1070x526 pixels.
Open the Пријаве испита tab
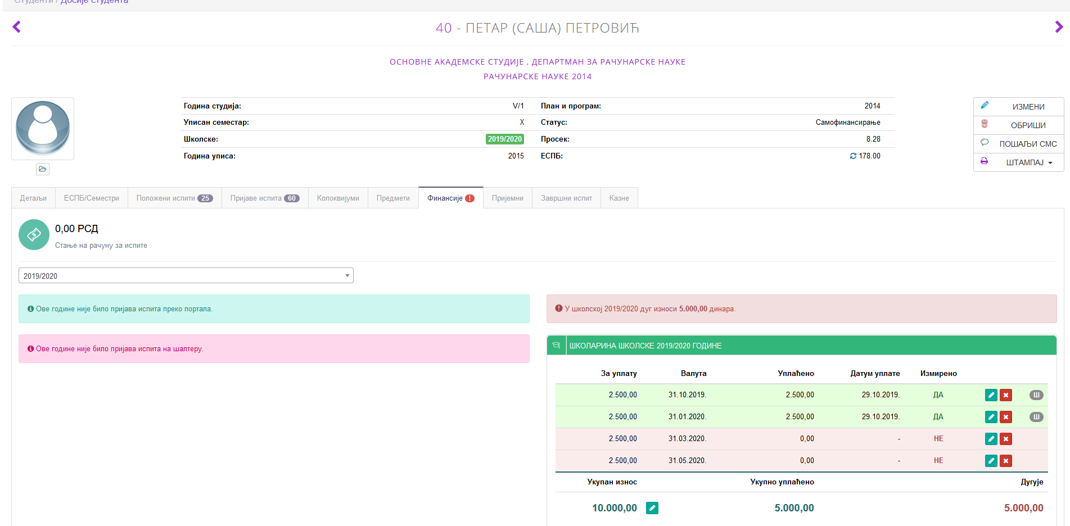pyautogui.click(x=264, y=198)
